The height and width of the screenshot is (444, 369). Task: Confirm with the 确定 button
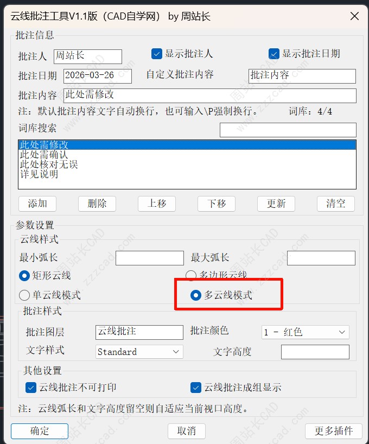[40, 431]
